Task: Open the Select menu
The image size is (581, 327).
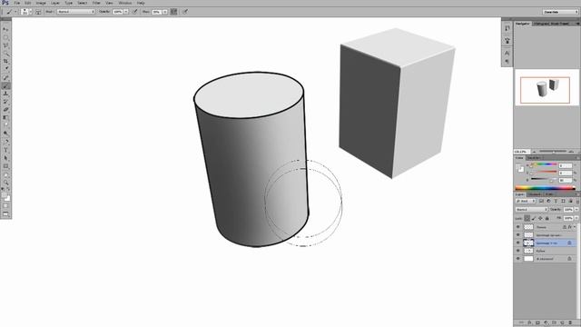Action: [83, 3]
